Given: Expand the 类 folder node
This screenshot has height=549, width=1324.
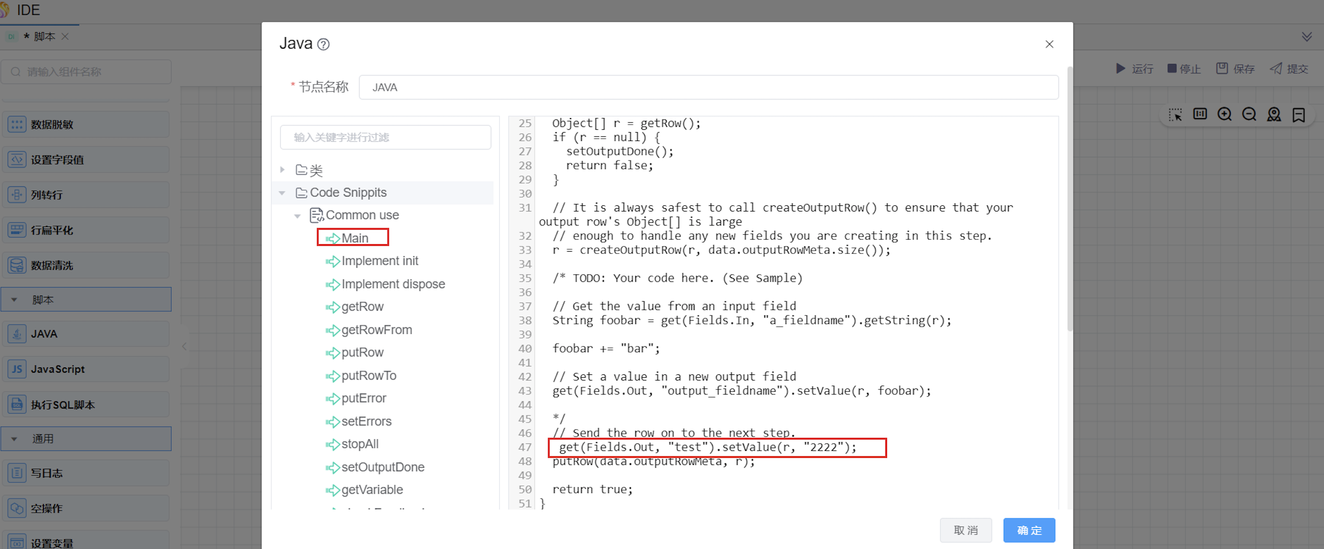Looking at the screenshot, I should [282, 169].
